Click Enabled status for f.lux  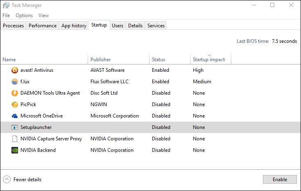pos(161,82)
